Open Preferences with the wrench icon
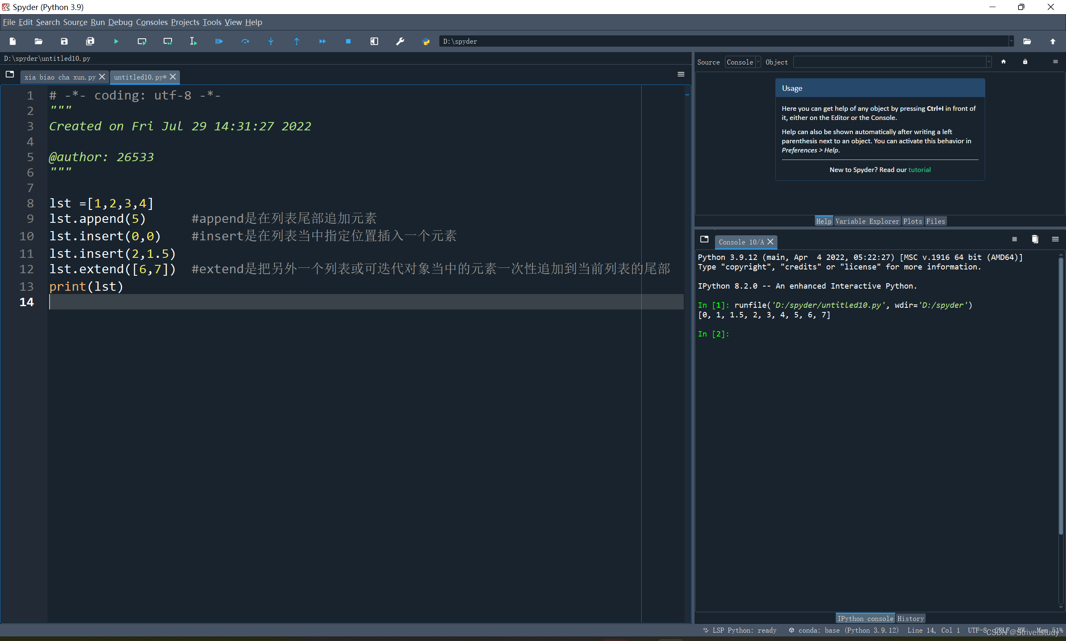Viewport: 1066px width, 641px height. coord(400,42)
